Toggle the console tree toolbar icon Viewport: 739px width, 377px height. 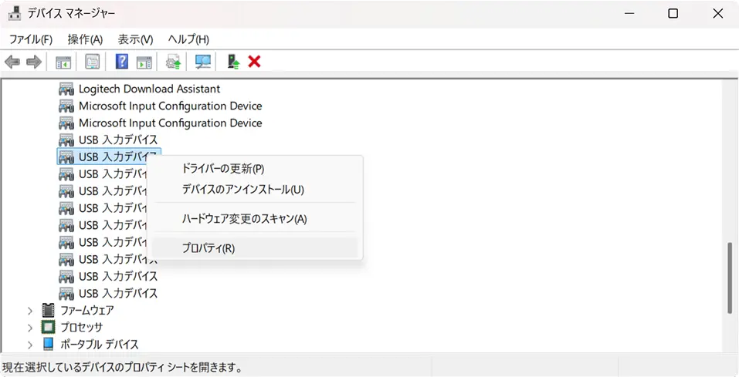pyautogui.click(x=63, y=62)
